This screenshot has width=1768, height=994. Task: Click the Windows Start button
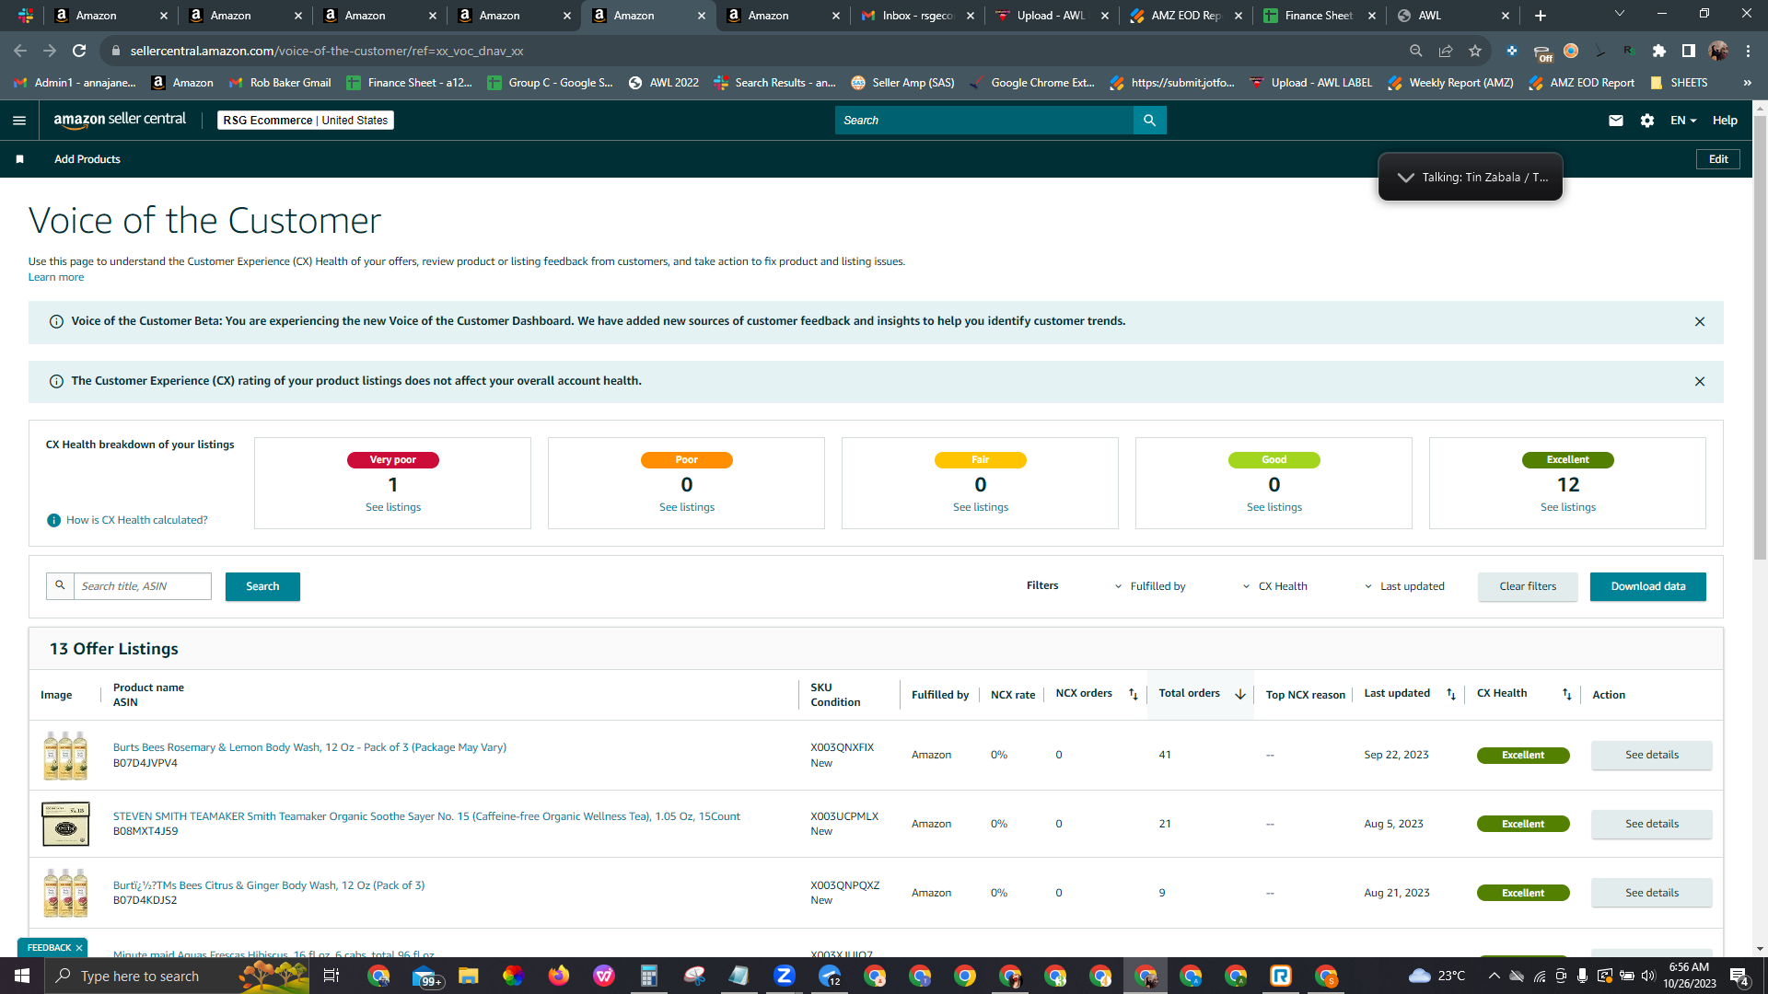22,976
